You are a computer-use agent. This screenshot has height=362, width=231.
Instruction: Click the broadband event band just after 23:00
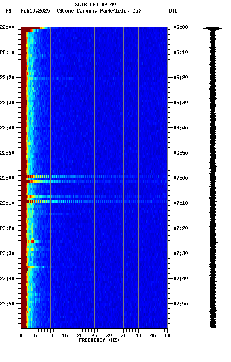(x=97, y=181)
